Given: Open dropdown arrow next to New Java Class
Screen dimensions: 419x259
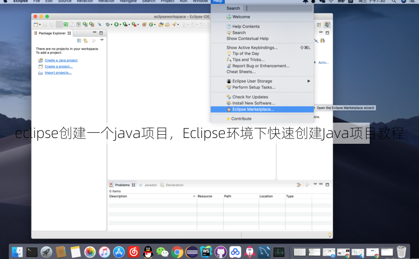Looking at the screenshot, I should pyautogui.click(x=155, y=24).
